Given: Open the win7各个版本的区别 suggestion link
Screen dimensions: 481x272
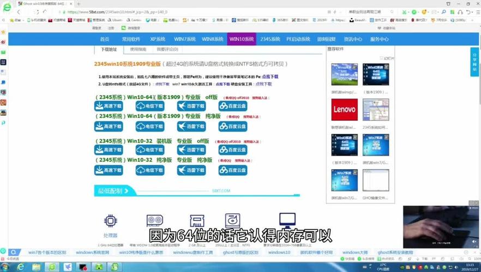Looking at the screenshot, I should click(x=47, y=252).
